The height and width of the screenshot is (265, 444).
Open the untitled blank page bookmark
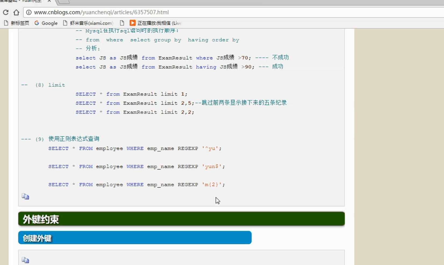(122, 23)
